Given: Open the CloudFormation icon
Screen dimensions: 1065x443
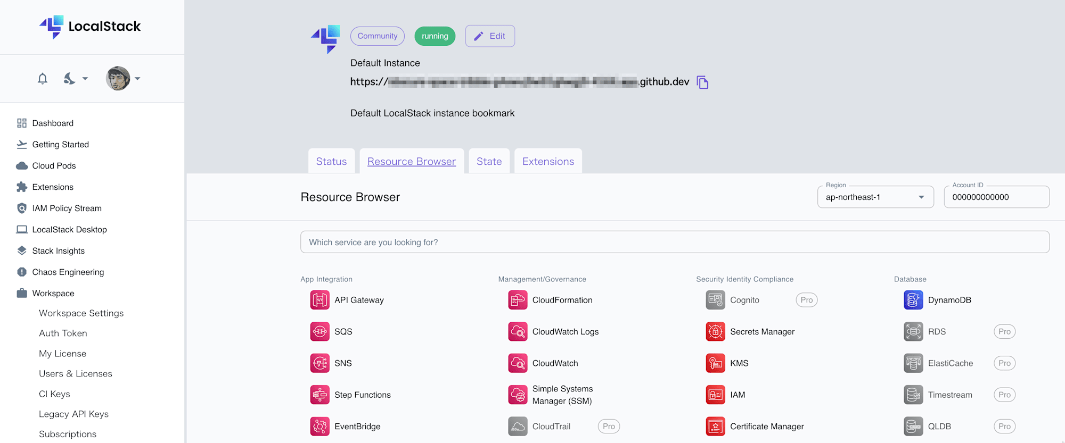Looking at the screenshot, I should 518,300.
